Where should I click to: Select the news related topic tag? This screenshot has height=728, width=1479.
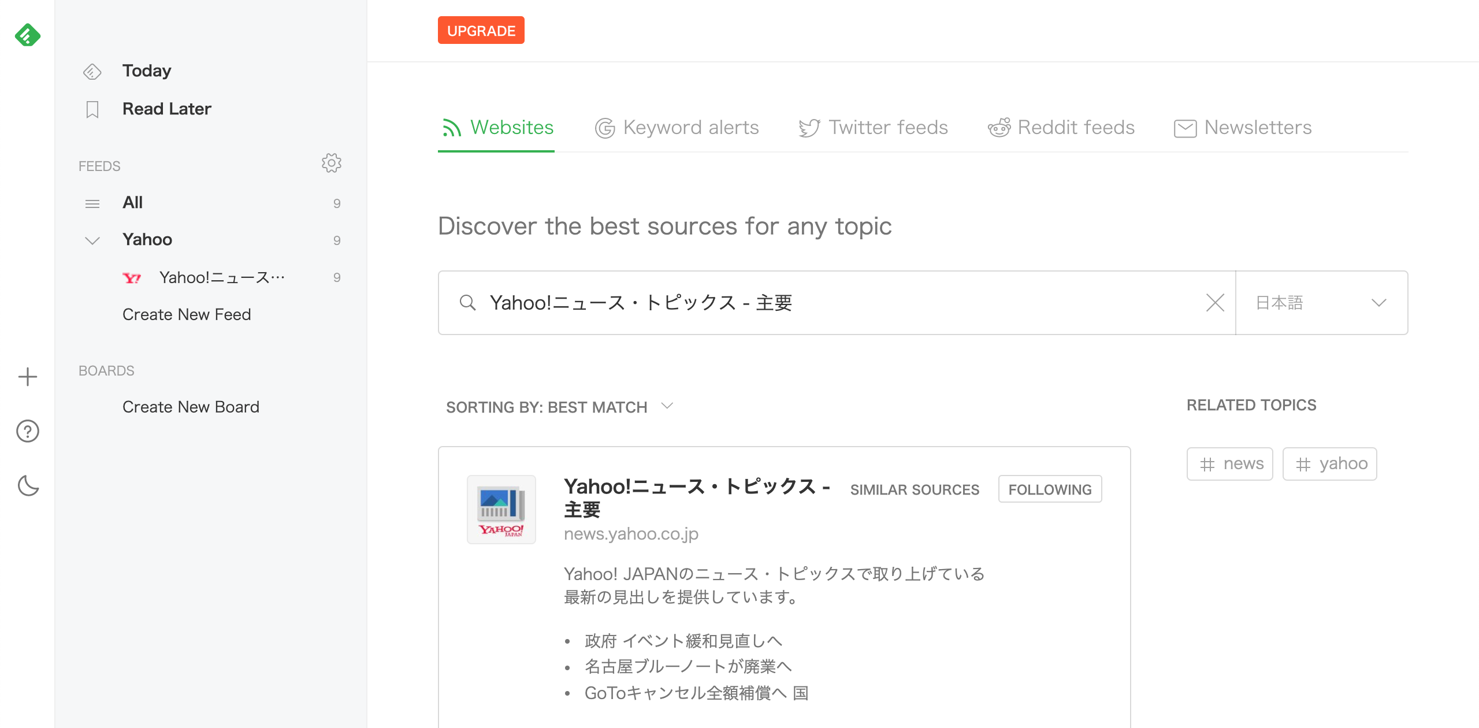[1230, 464]
